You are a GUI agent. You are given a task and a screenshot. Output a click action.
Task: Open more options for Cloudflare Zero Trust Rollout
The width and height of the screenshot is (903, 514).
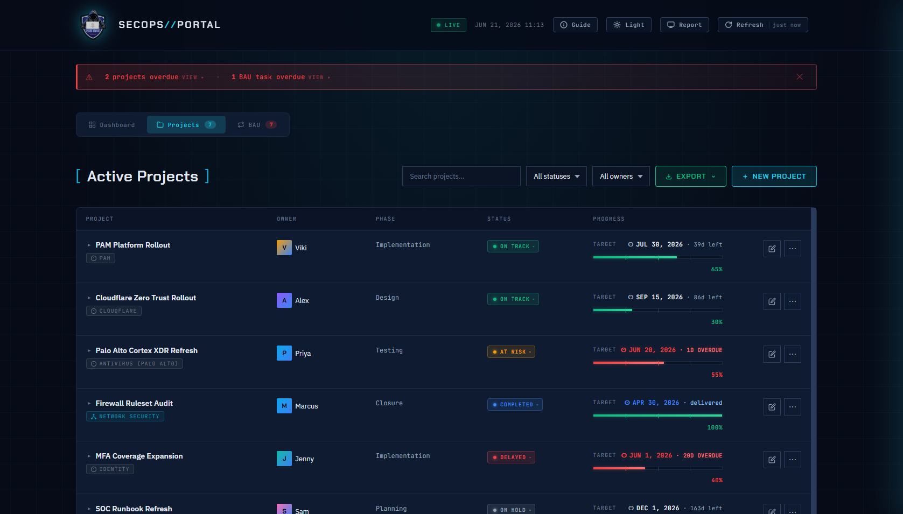click(793, 301)
